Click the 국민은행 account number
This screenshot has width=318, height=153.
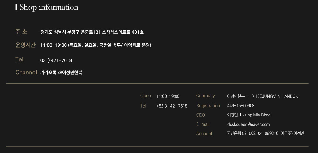tap(252, 133)
